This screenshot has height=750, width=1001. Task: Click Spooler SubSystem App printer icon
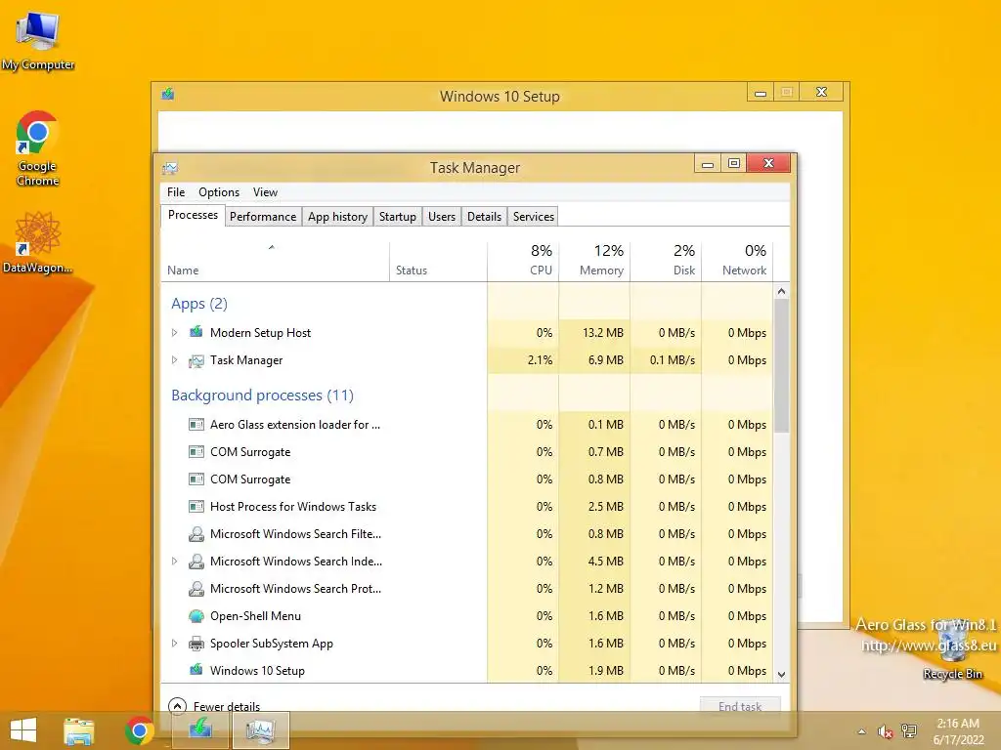pos(196,644)
